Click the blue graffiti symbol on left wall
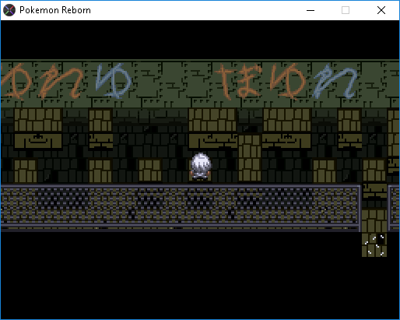This screenshot has height=320, width=400. coord(113,81)
